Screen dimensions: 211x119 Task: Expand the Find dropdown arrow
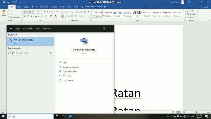pyautogui.click(x=195, y=11)
